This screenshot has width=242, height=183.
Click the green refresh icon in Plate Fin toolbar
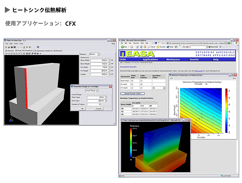24,47
